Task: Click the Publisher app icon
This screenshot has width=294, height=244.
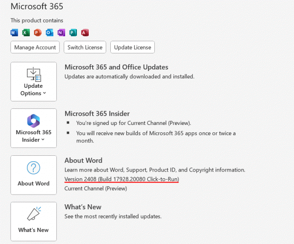Action: tap(73, 33)
